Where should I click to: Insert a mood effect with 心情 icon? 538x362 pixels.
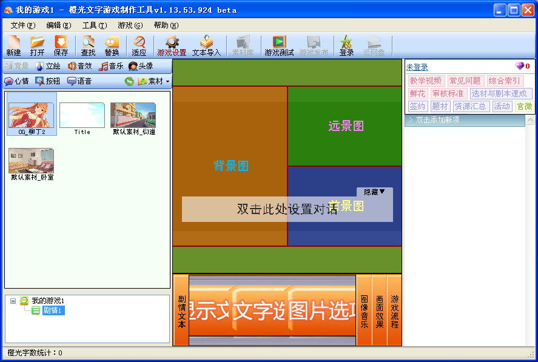click(17, 81)
